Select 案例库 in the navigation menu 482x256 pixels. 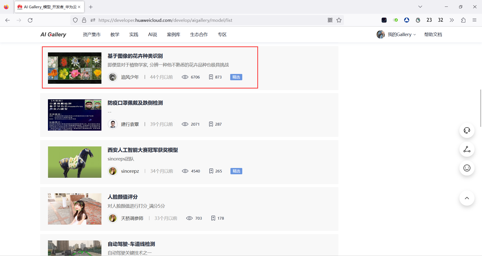pos(173,34)
